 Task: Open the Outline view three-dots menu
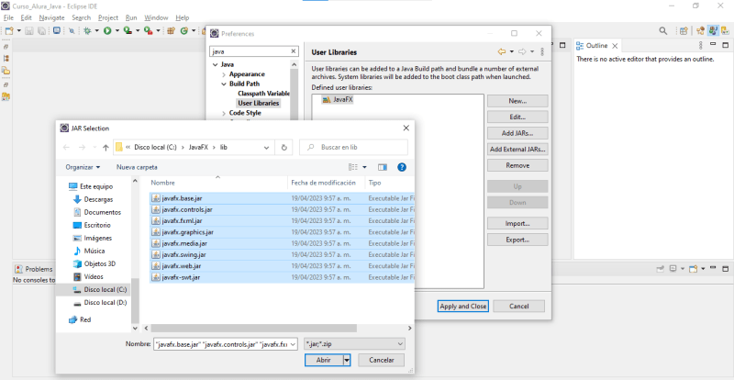pyautogui.click(x=701, y=46)
